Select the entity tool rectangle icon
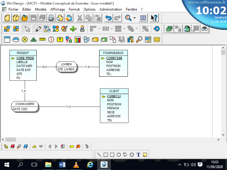The image size is (227, 170). pyautogui.click(x=7, y=39)
